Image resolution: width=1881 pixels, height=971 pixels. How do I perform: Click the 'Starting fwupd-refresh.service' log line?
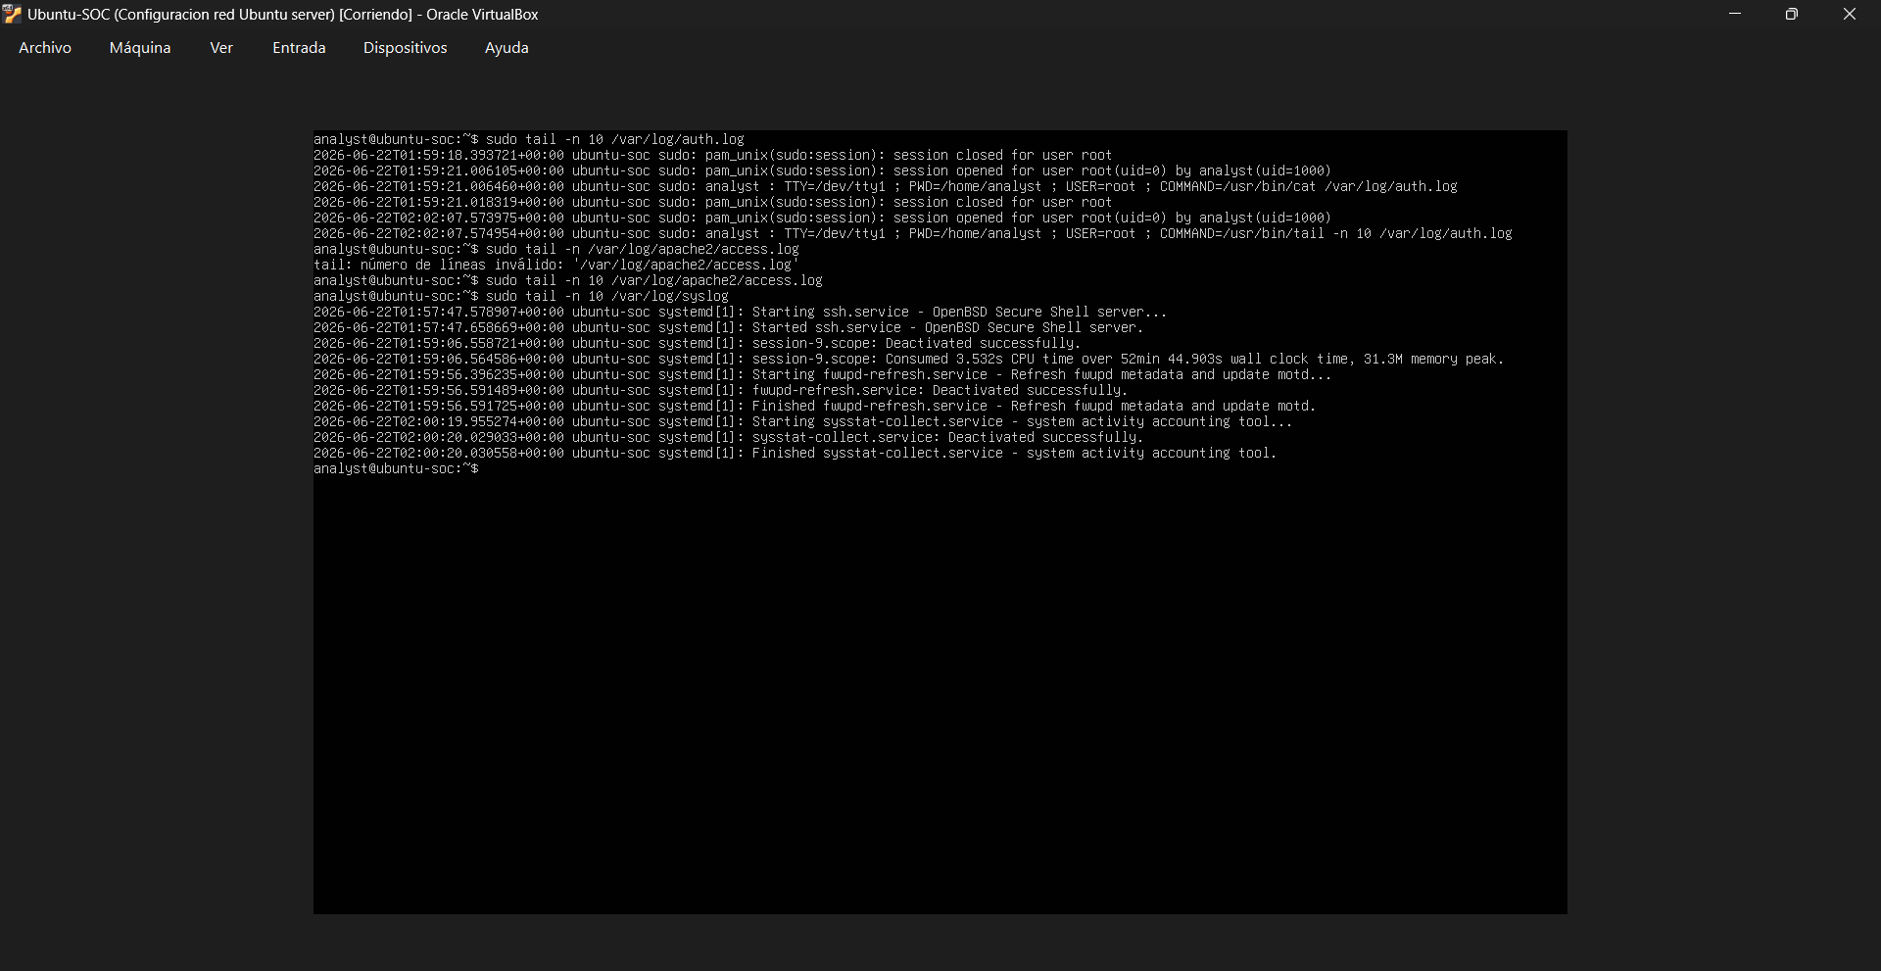[823, 374]
